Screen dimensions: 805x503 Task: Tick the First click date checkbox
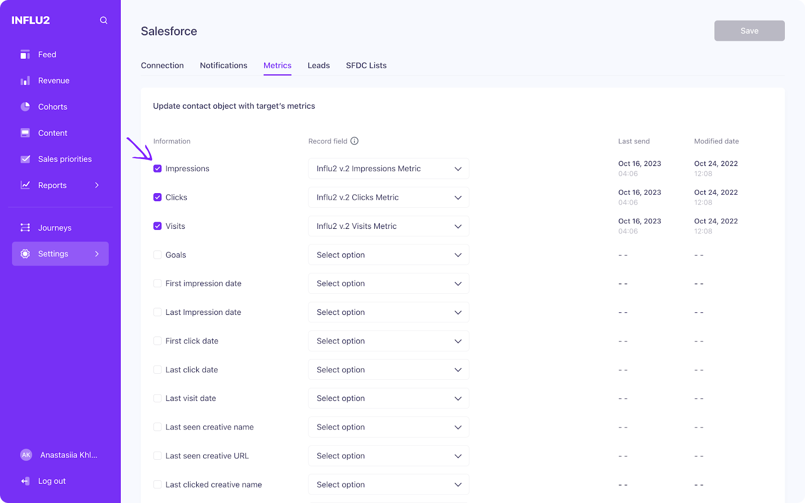(157, 341)
